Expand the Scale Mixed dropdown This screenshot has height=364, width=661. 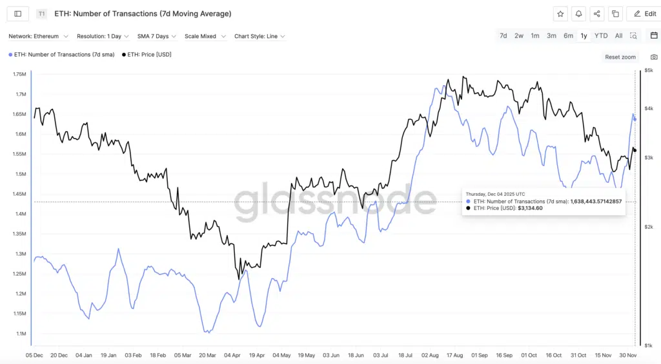205,37
